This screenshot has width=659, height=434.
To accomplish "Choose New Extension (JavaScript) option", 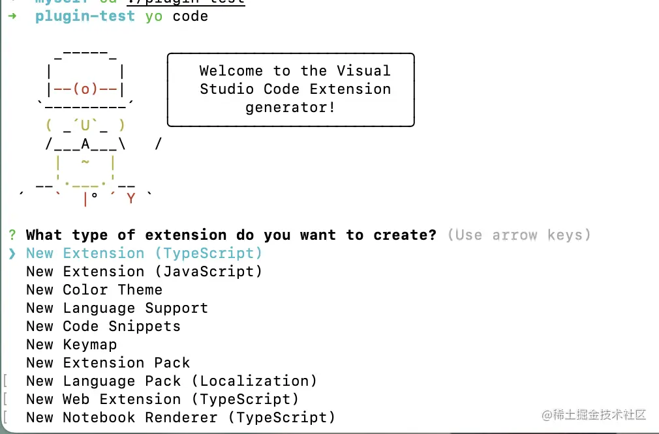I will (144, 272).
